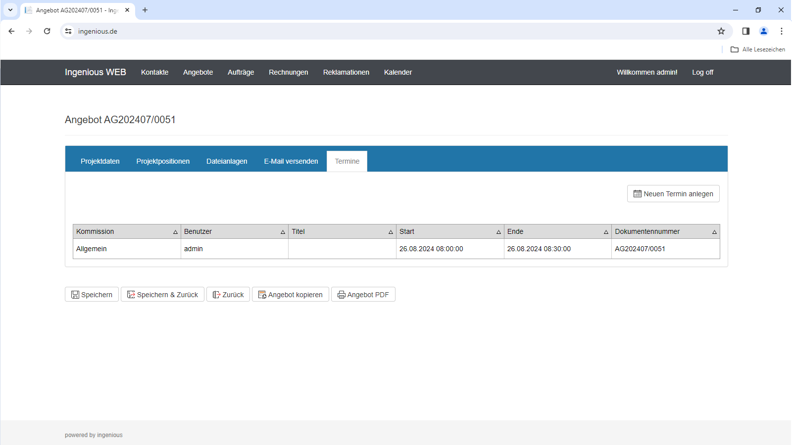Click the page heading Angebot AG202407/0051

click(x=120, y=120)
